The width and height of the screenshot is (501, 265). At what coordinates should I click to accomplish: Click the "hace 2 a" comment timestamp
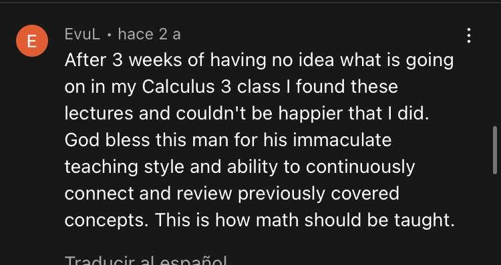pos(149,34)
